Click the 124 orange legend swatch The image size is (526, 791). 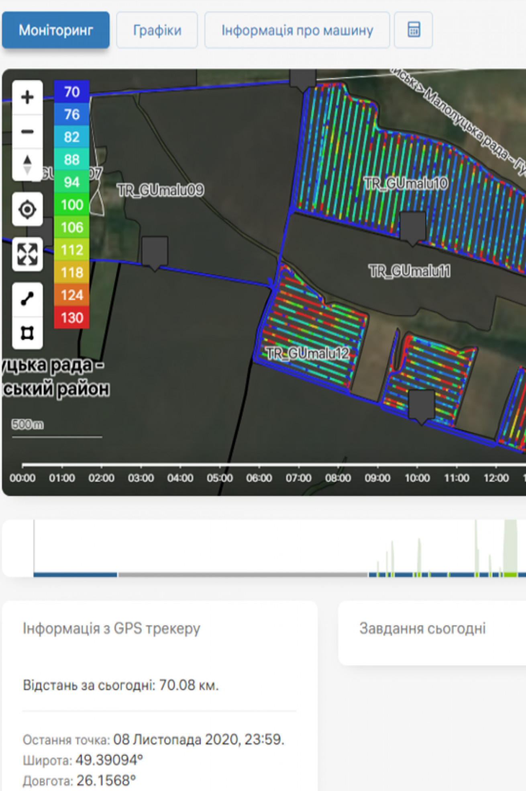point(72,295)
